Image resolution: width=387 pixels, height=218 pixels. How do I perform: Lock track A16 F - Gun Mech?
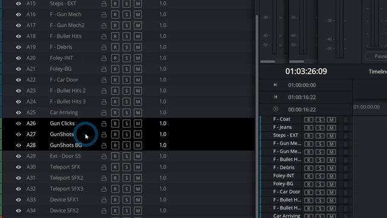click(x=104, y=15)
